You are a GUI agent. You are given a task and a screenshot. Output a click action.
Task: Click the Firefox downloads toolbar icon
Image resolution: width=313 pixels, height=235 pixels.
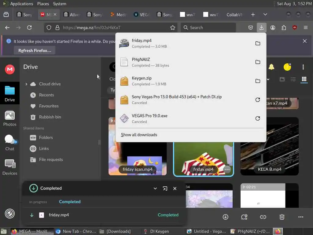262,28
